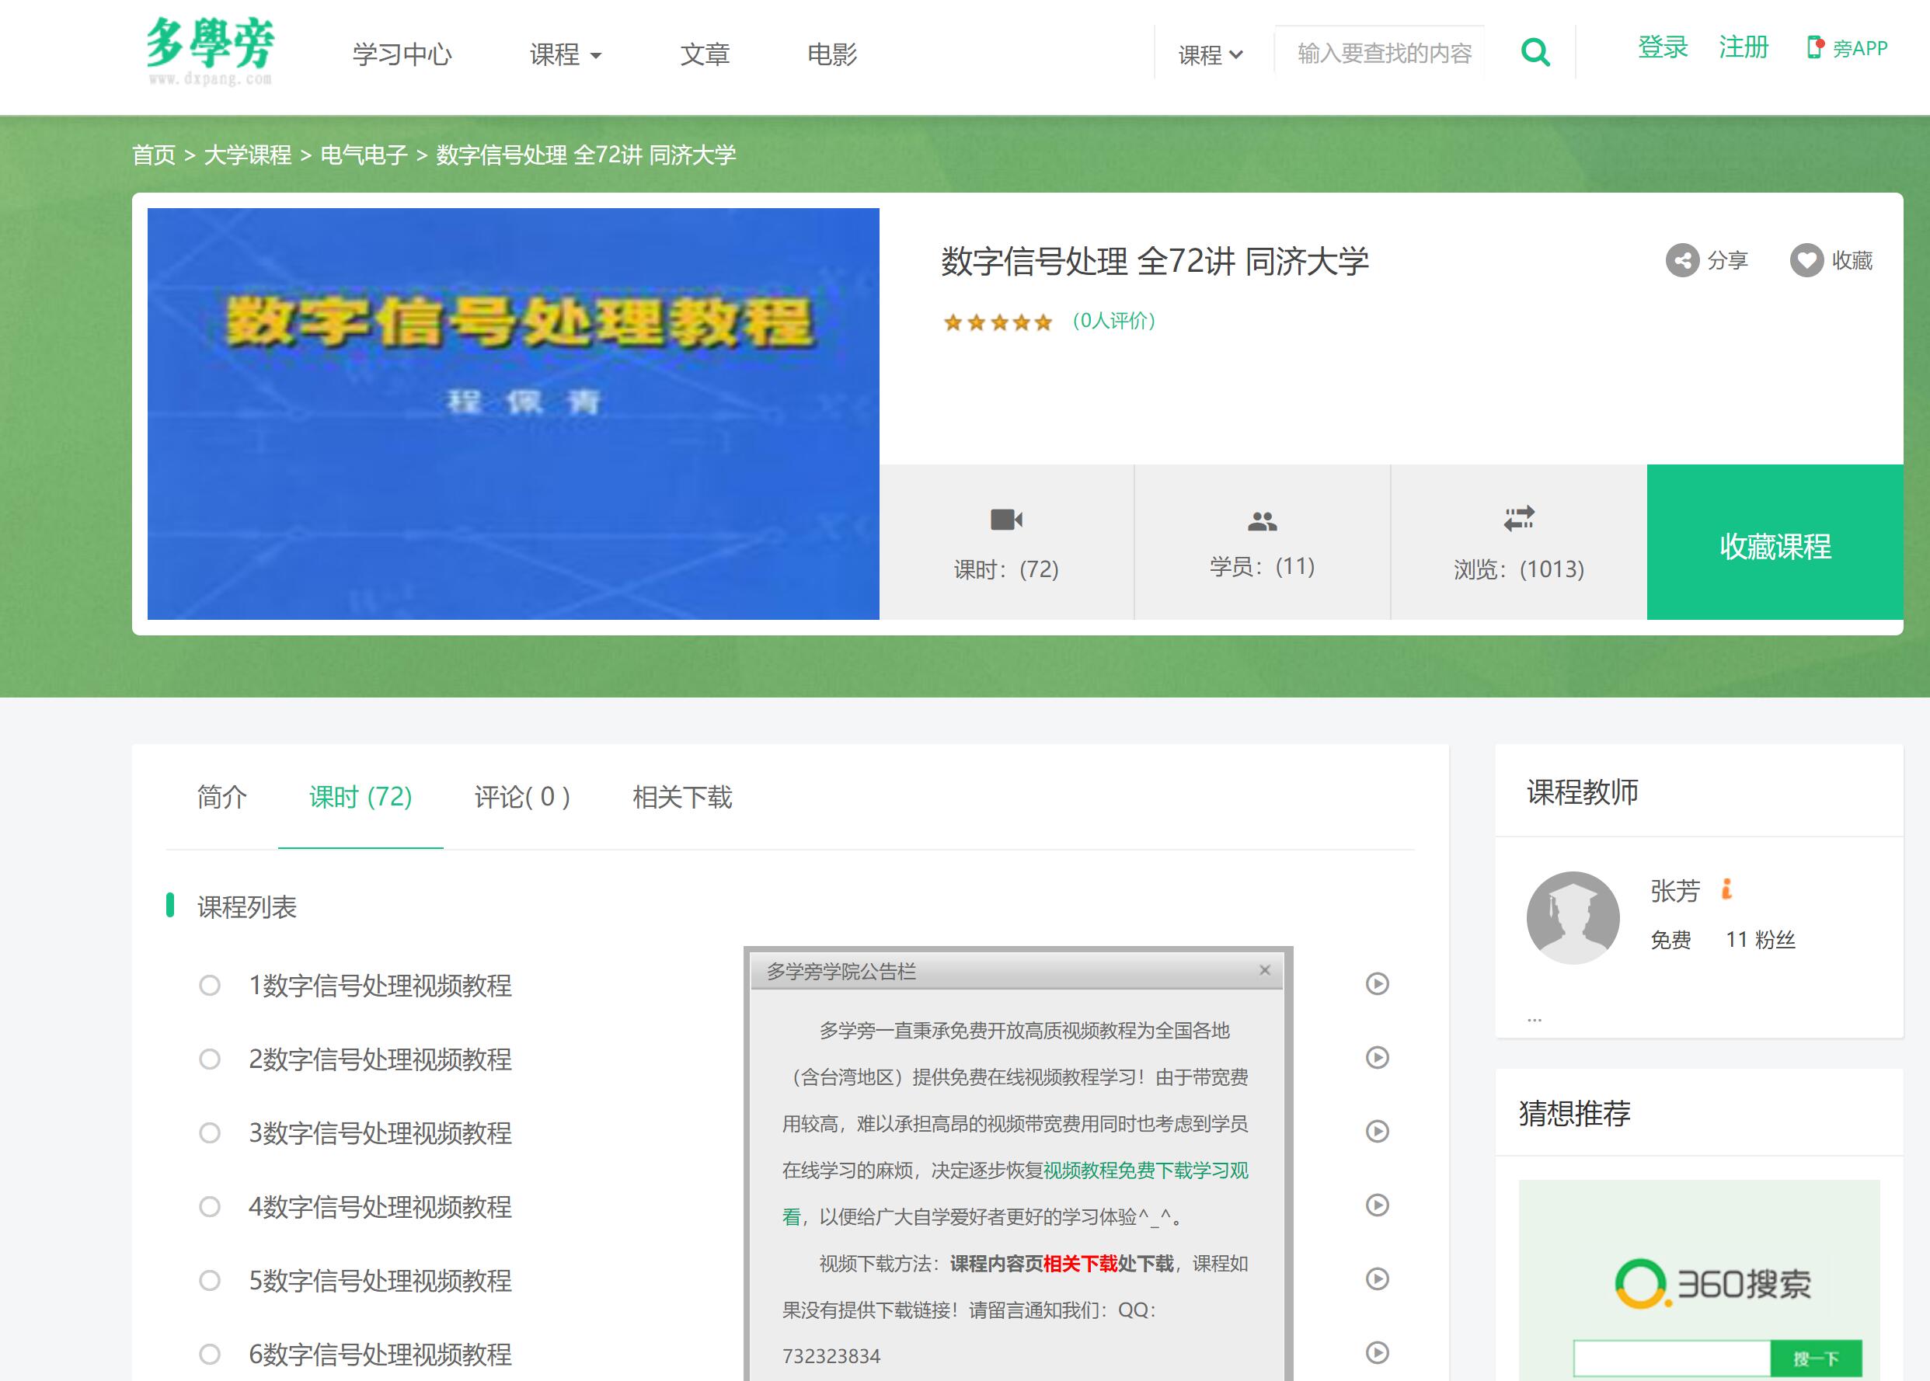Open 学习中心 in the top navigation

tap(402, 55)
